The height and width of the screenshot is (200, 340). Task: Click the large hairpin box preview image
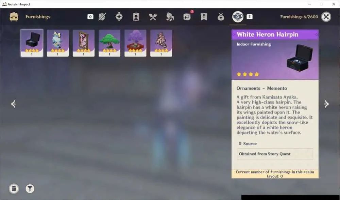pos(300,58)
